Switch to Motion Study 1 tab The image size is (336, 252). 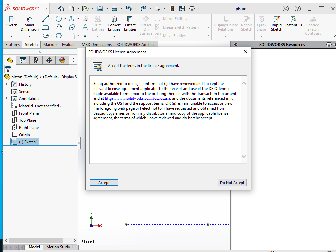point(59,247)
